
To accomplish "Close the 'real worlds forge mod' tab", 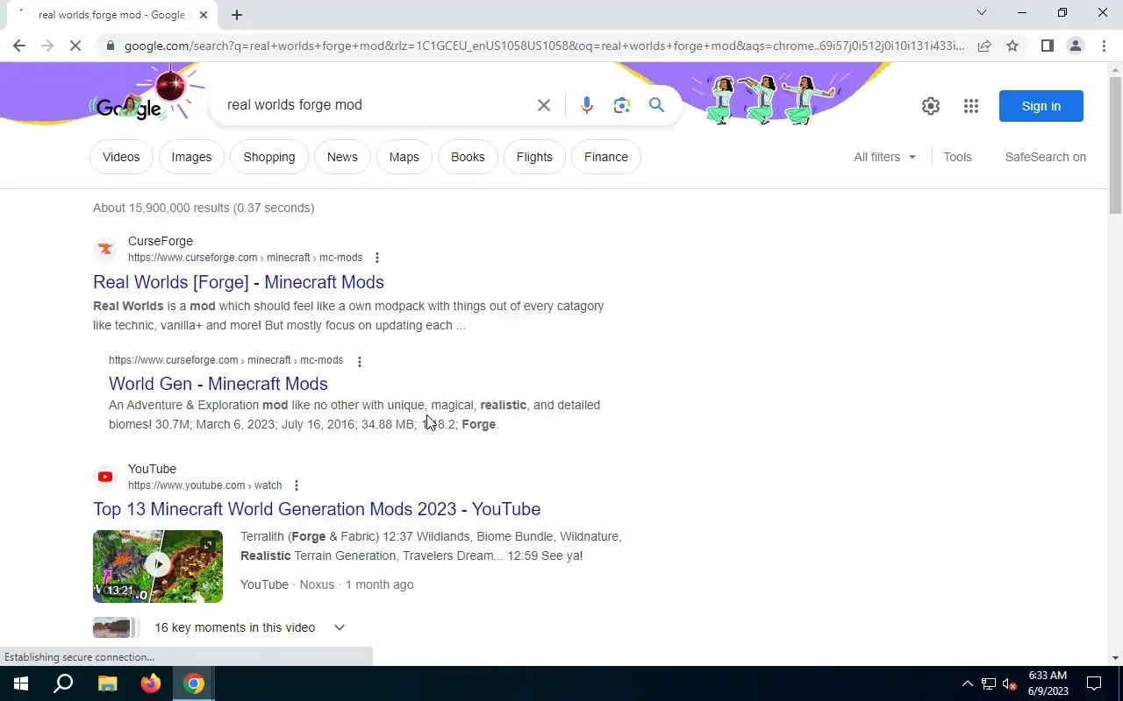I will click(204, 15).
